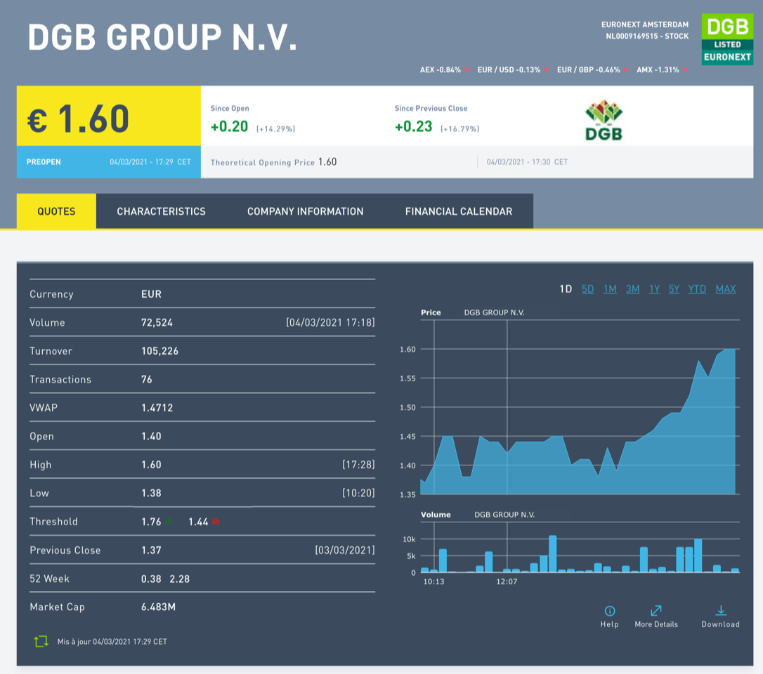
Task: Expand chart via More Details icon
Action: 656,611
